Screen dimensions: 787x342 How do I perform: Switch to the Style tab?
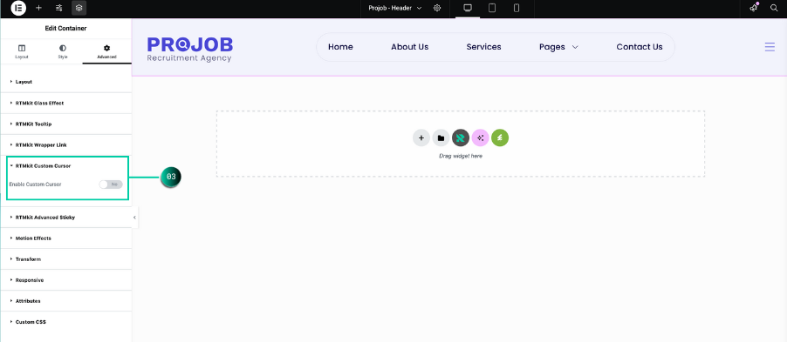point(63,51)
